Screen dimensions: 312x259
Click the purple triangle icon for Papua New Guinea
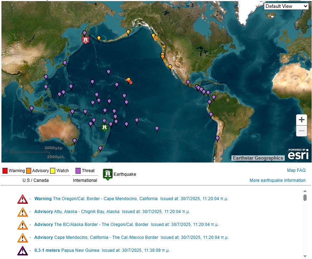click(22, 250)
